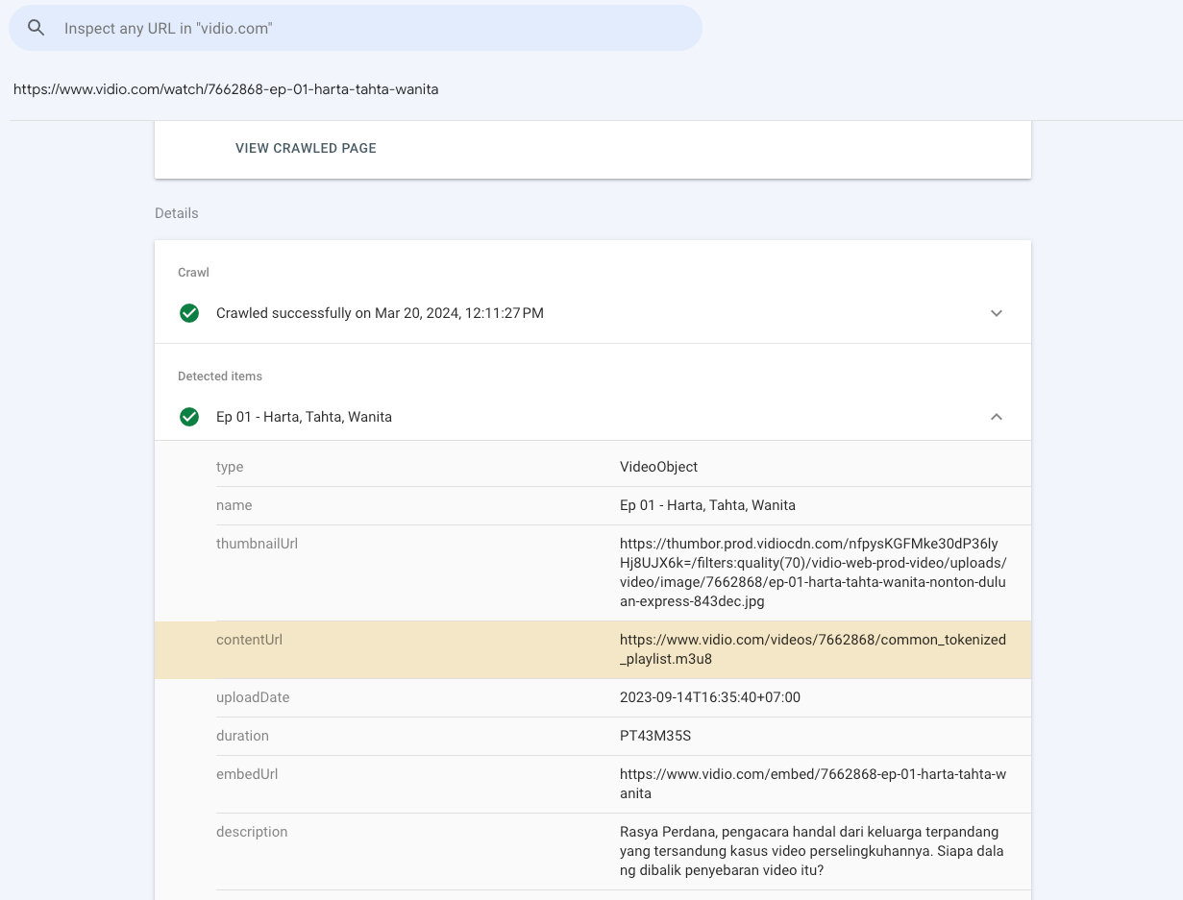1183x900 pixels.
Task: Expand the crawl details chevron
Action: tap(997, 313)
